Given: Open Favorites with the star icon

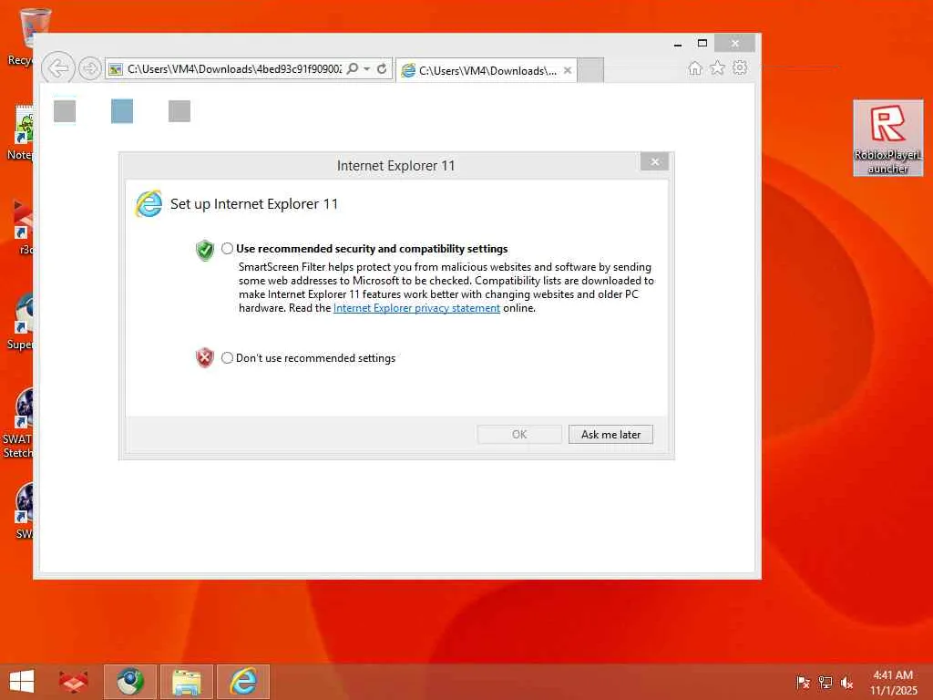Looking at the screenshot, I should (x=718, y=68).
